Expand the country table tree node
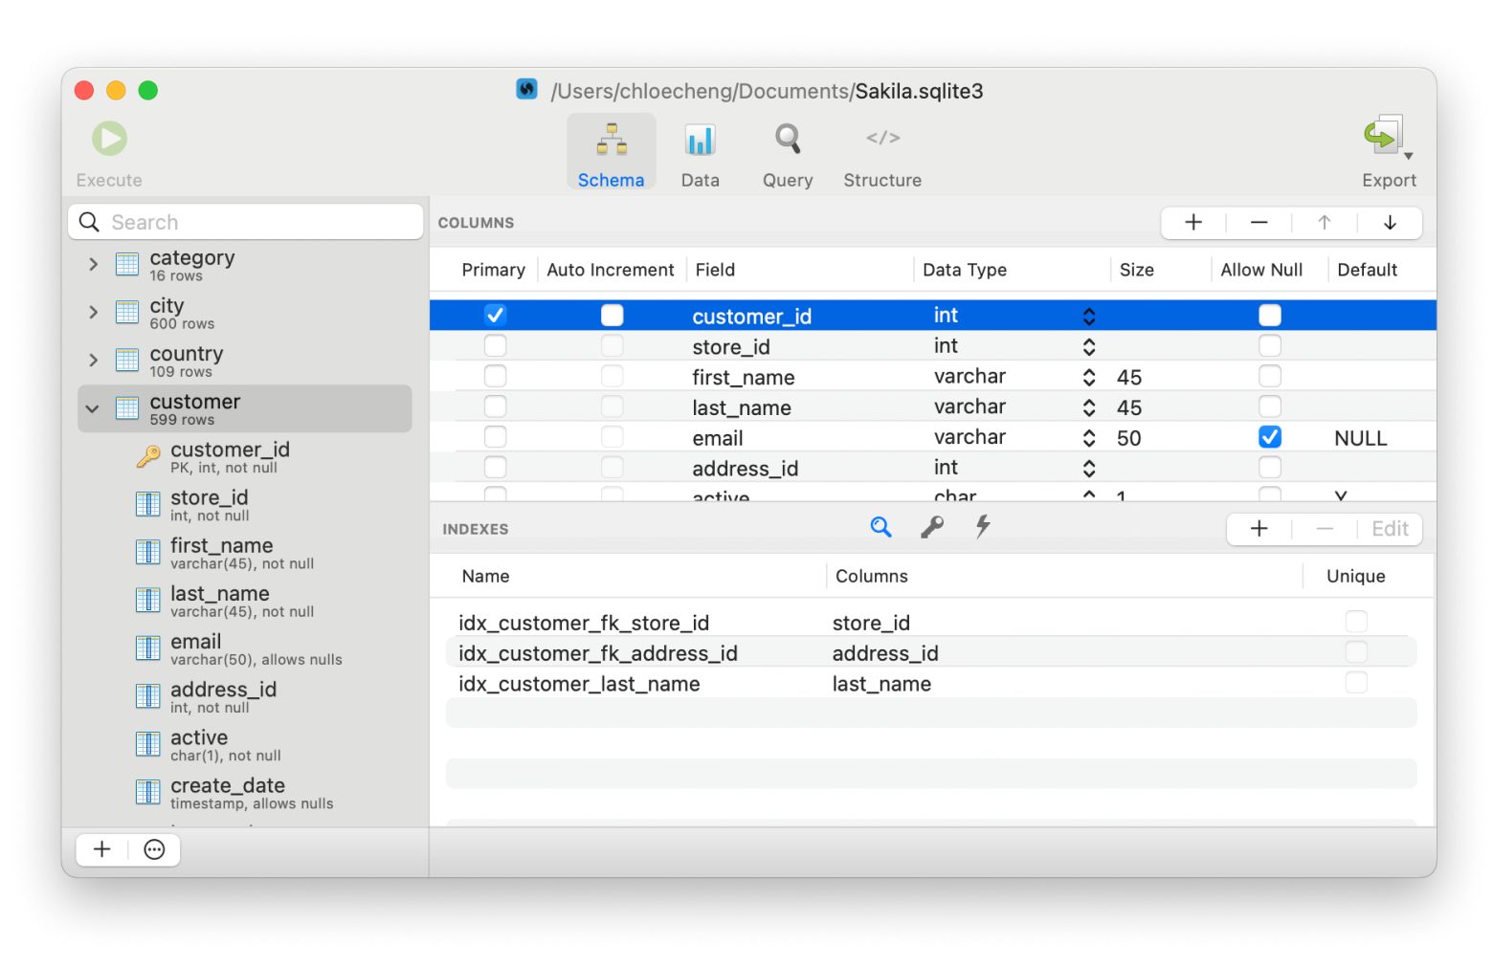Image resolution: width=1493 pixels, height=966 pixels. [93, 360]
